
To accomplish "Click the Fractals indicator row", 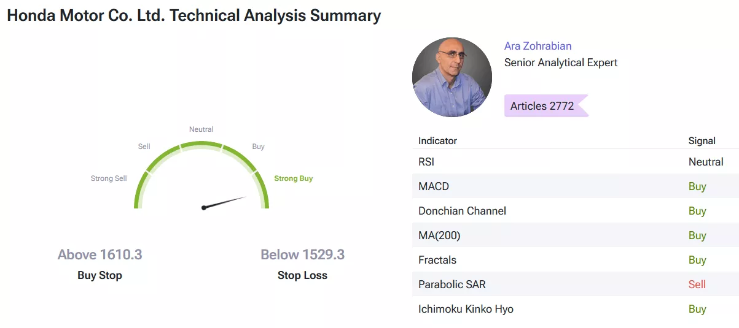I will click(575, 260).
